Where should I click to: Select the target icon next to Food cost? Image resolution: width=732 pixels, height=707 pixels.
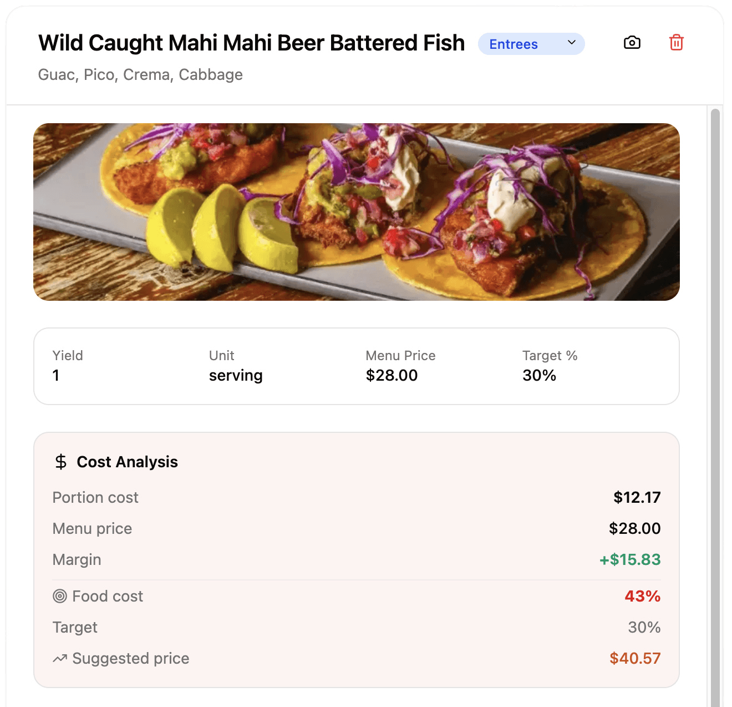60,596
